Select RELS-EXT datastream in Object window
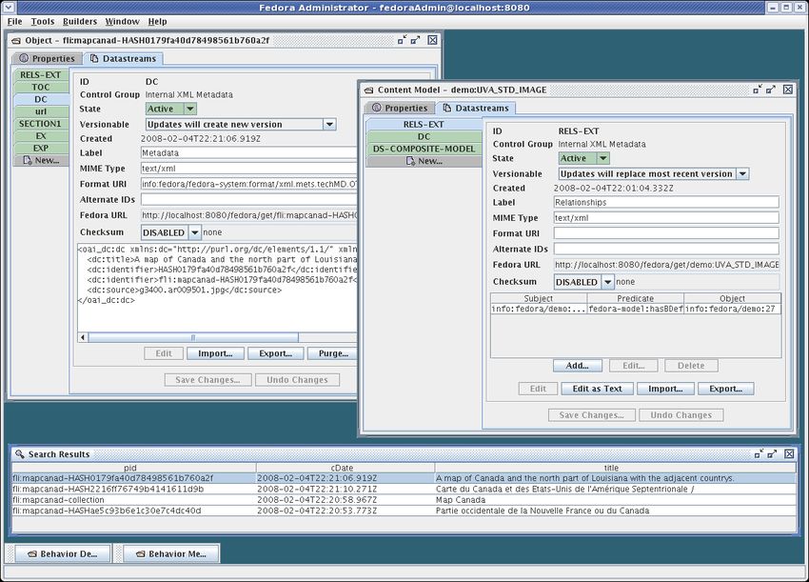 coord(41,75)
